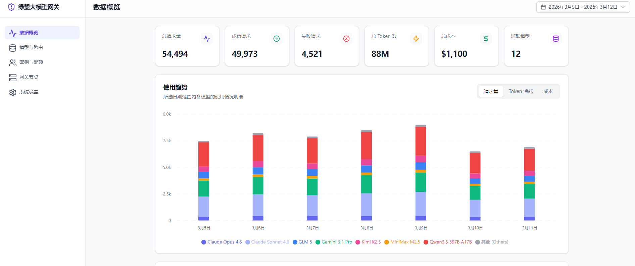635x266 pixels.
Task: Open the date range picker dropdown
Action: click(x=583, y=7)
